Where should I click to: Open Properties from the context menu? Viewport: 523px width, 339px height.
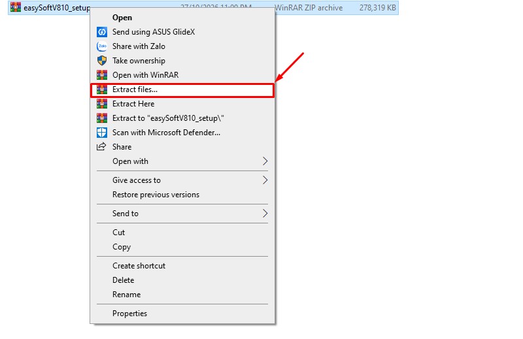pos(182,314)
